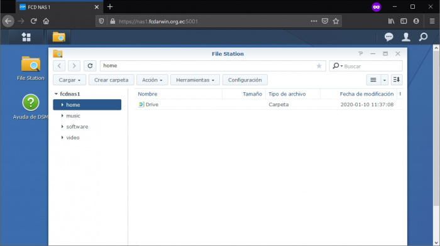Add home to favorites with star icon
The width and height of the screenshot is (440, 246).
(319, 66)
